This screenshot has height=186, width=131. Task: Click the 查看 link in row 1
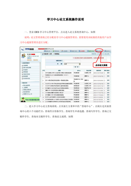click(108, 73)
